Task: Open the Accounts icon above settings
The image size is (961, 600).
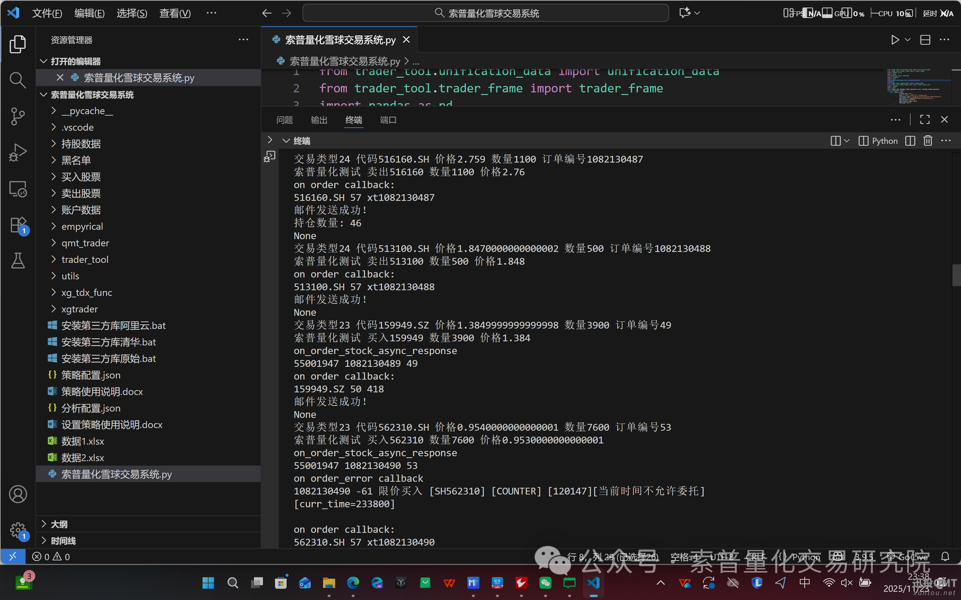Action: (x=18, y=494)
